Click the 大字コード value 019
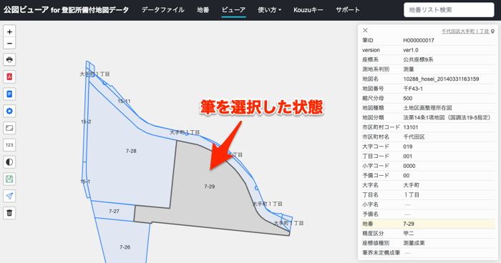This screenshot has width=501, height=263. click(408, 147)
